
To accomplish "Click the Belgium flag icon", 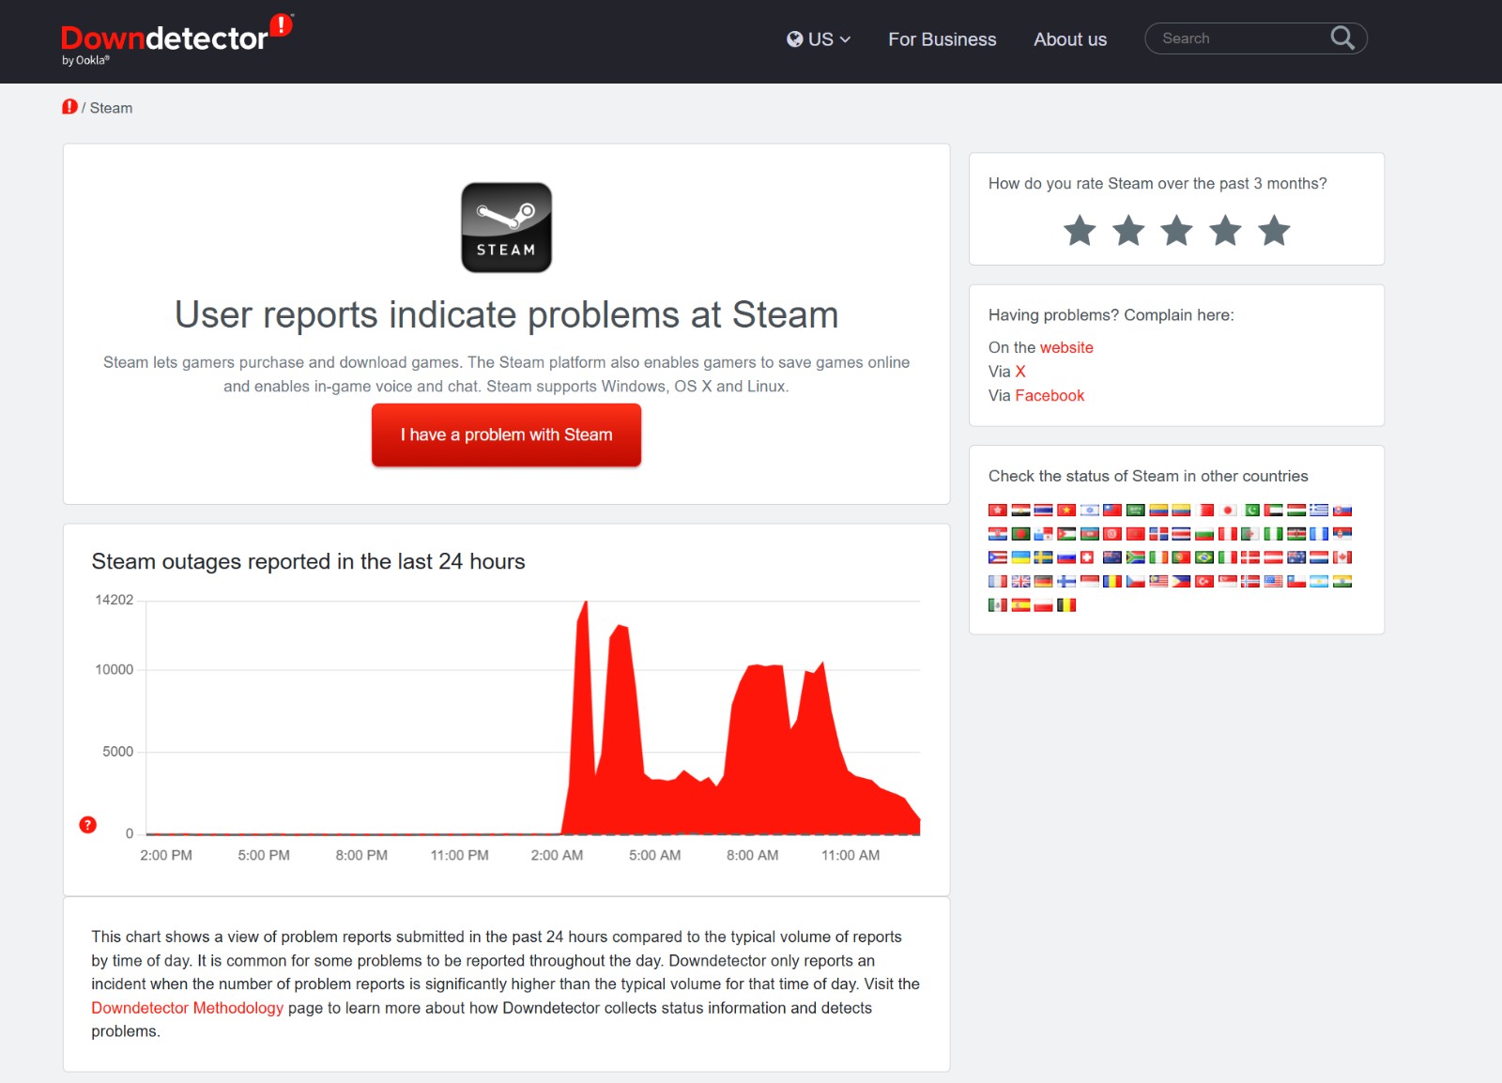I will 1066,605.
